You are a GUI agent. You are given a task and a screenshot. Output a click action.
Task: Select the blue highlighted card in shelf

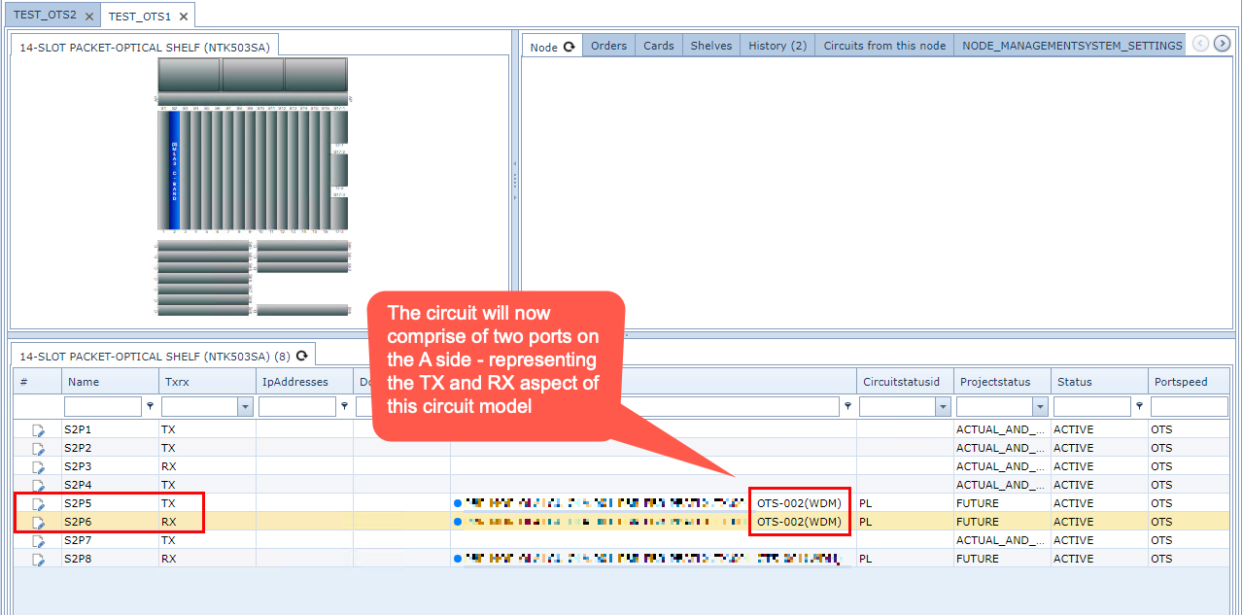point(175,170)
